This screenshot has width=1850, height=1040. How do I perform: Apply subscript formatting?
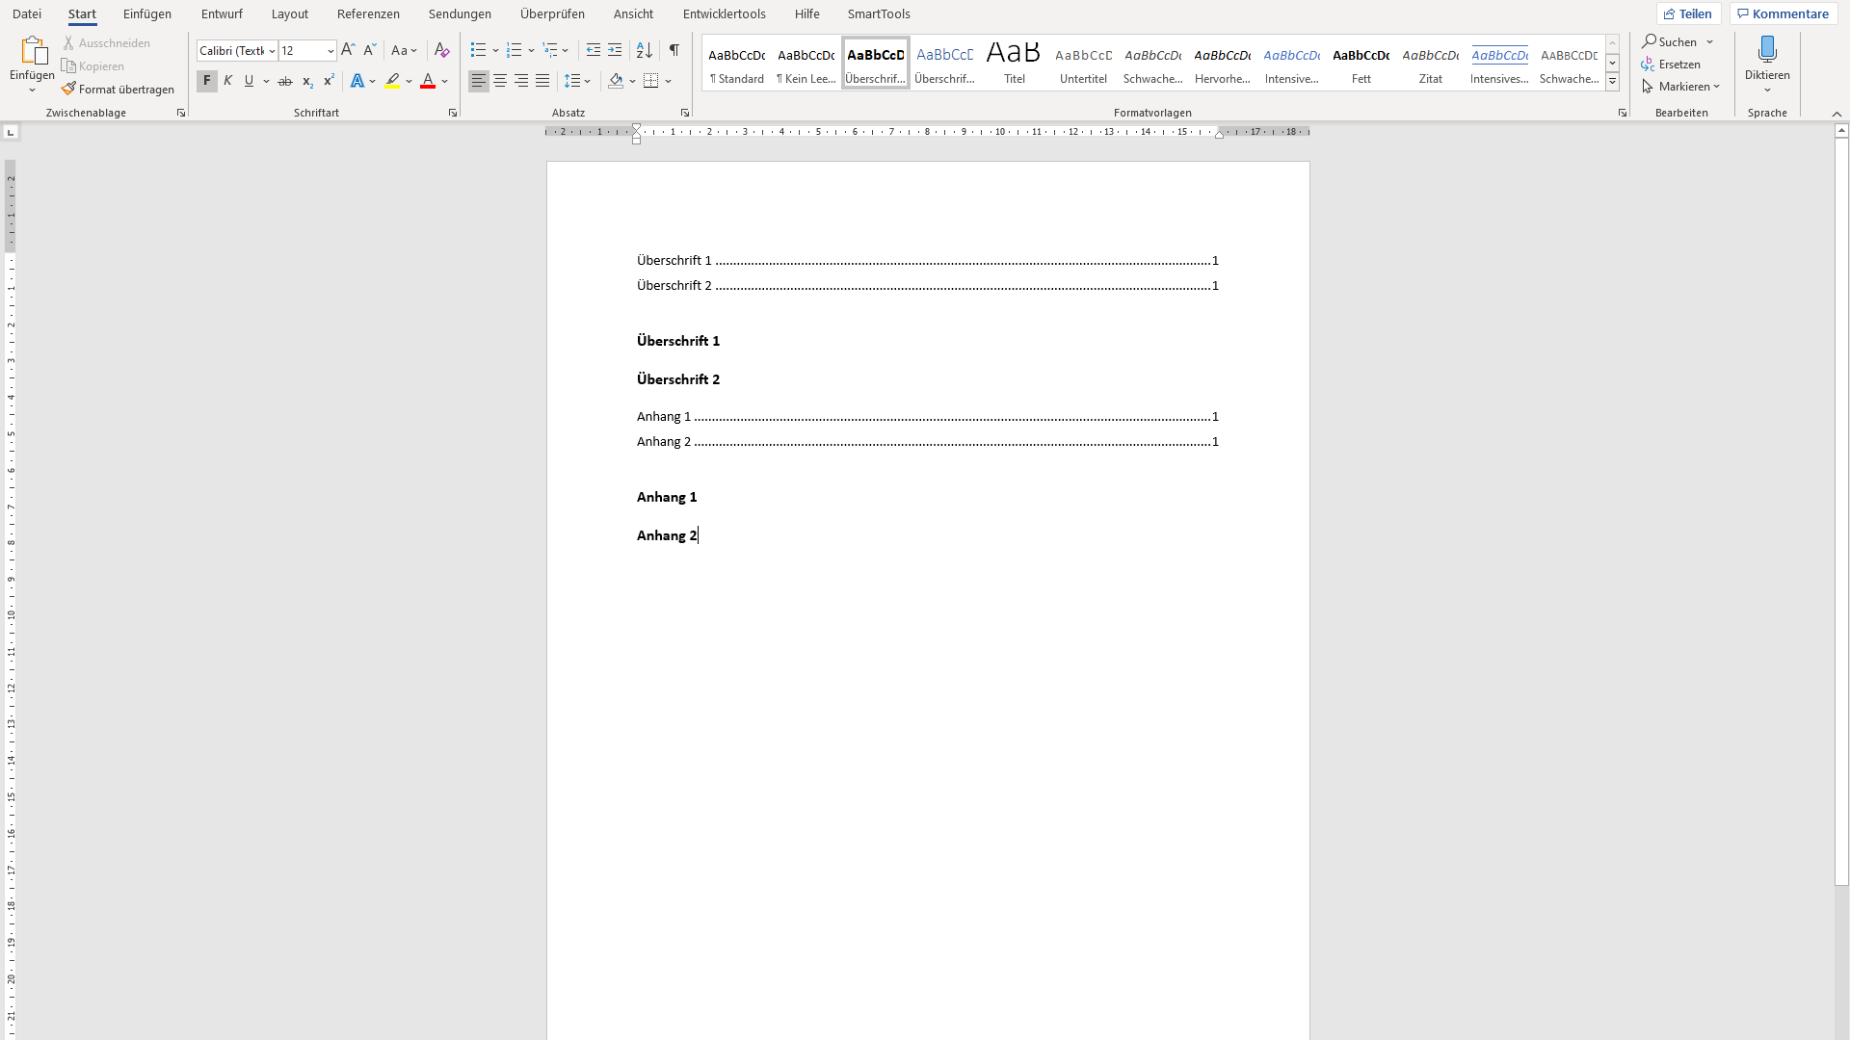(x=307, y=81)
